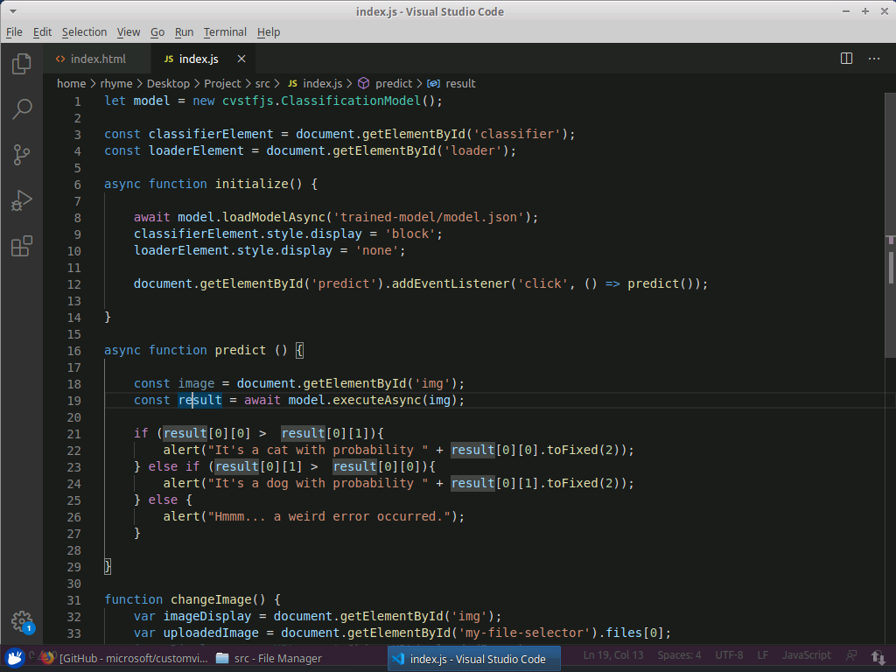
Task: Click line number 6 in the gutter
Action: tap(77, 185)
